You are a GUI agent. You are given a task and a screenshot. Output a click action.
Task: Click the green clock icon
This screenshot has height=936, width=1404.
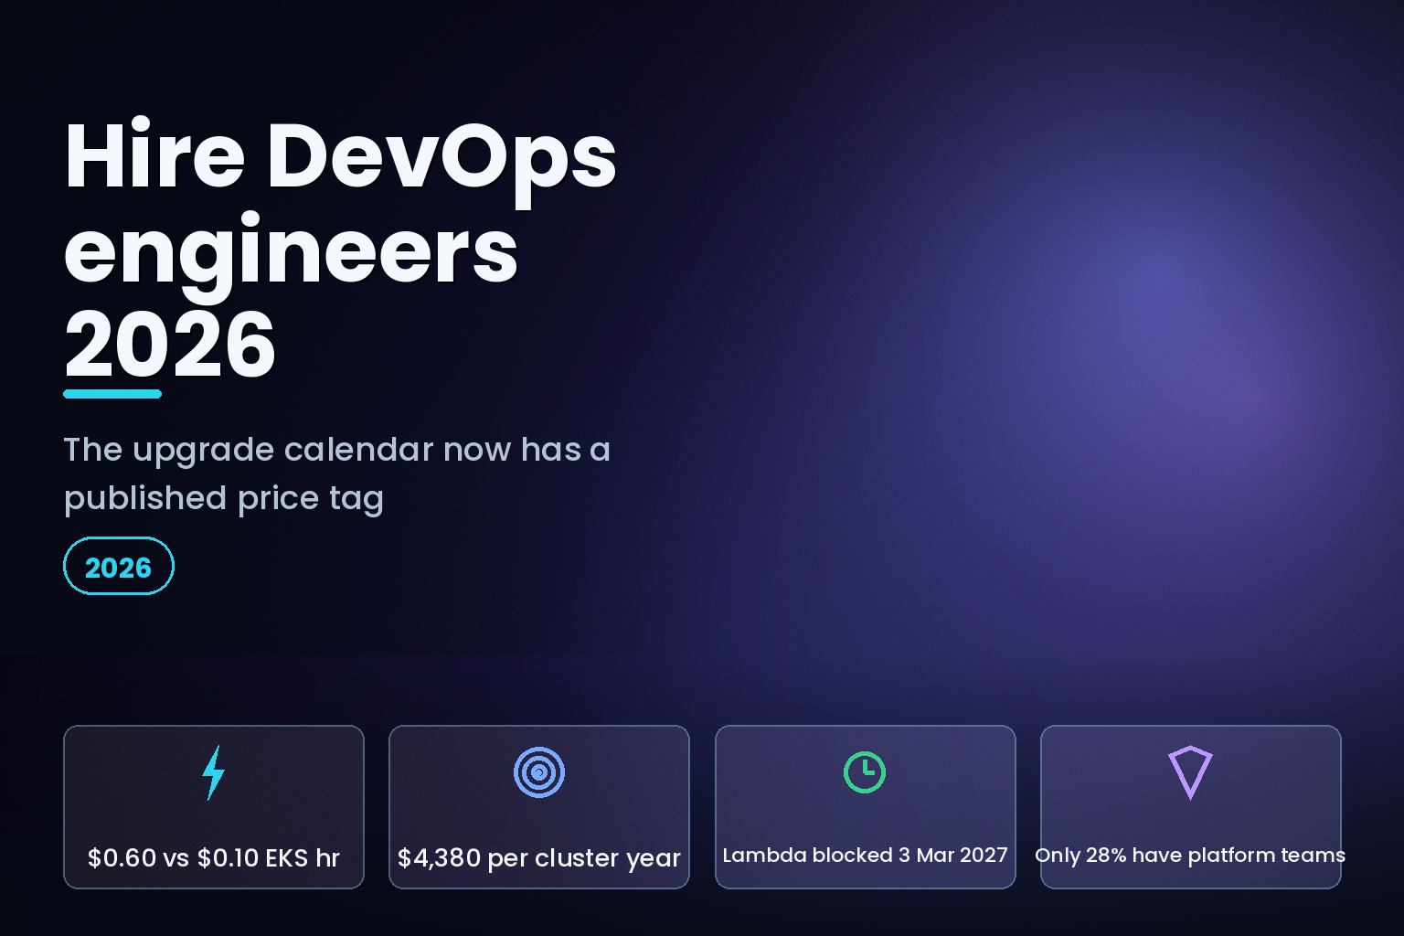[x=865, y=772]
